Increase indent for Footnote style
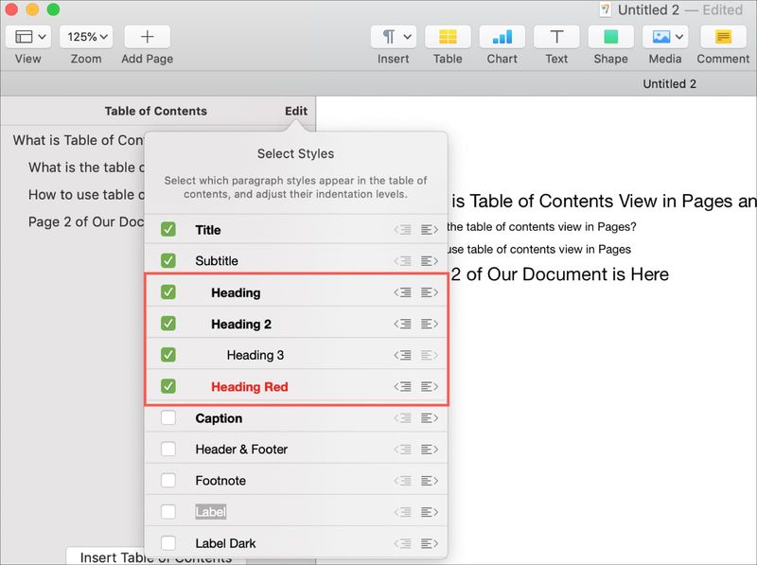 point(430,481)
